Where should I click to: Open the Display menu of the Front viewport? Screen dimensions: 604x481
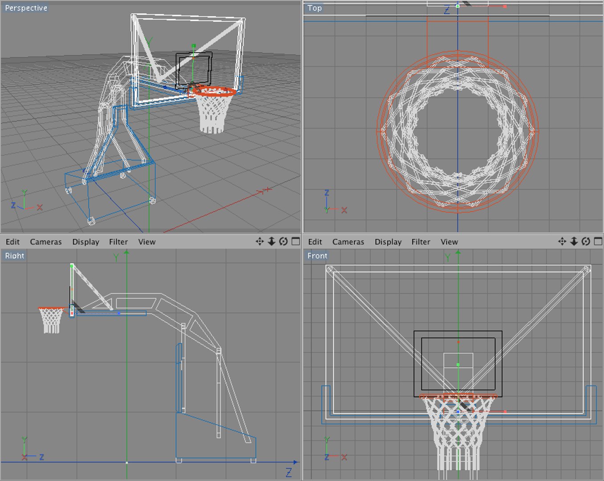pyautogui.click(x=388, y=242)
